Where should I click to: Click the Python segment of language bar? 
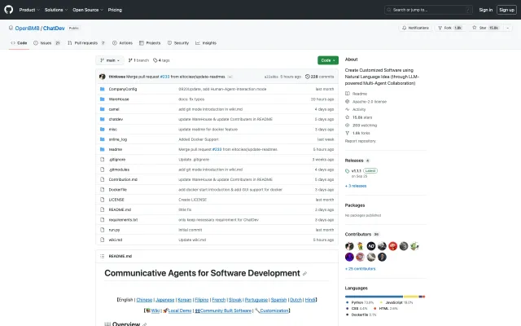[x=374, y=297]
